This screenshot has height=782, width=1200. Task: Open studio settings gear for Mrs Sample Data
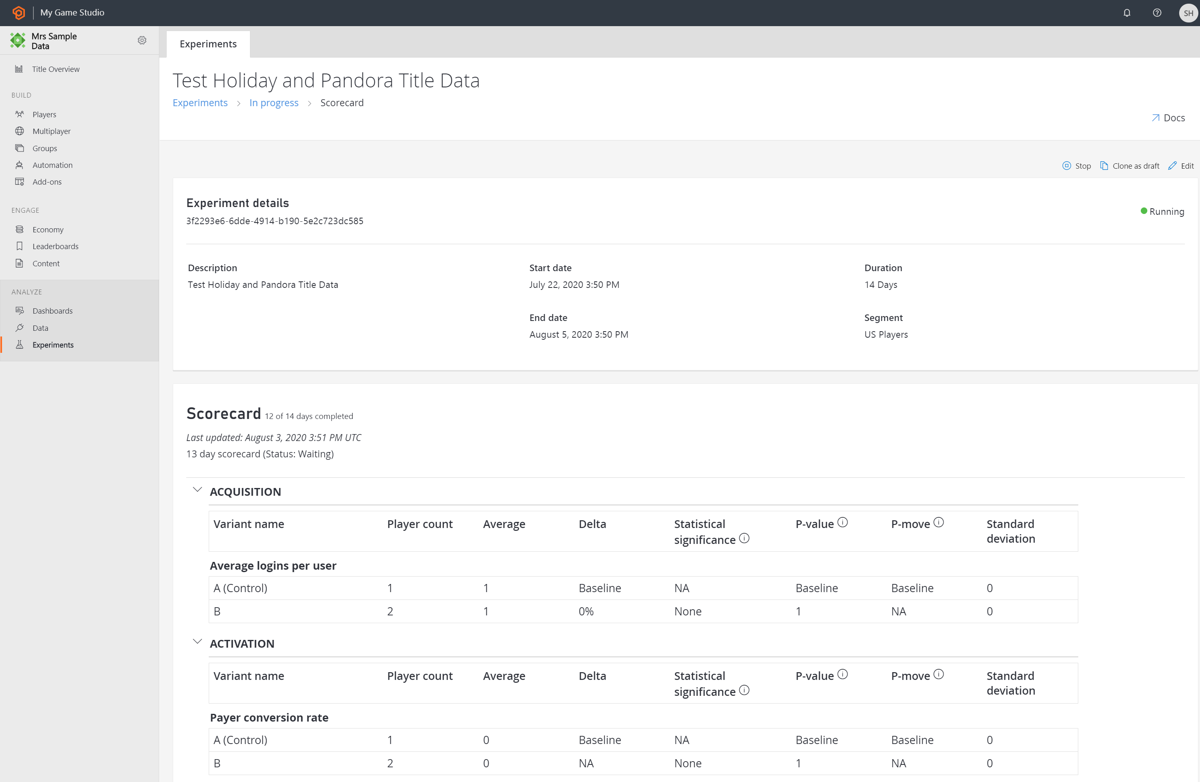[x=142, y=40]
